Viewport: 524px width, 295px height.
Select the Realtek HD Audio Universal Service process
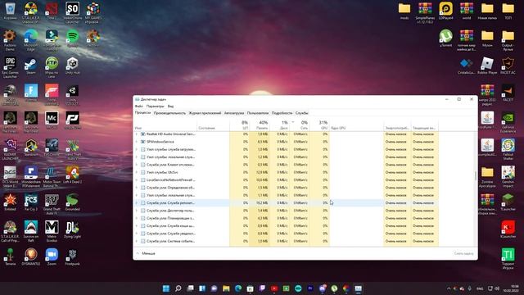point(171,134)
